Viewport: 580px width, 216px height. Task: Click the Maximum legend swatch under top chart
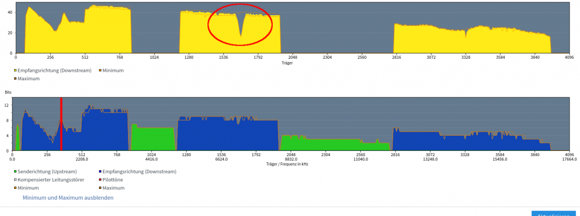click(x=15, y=79)
